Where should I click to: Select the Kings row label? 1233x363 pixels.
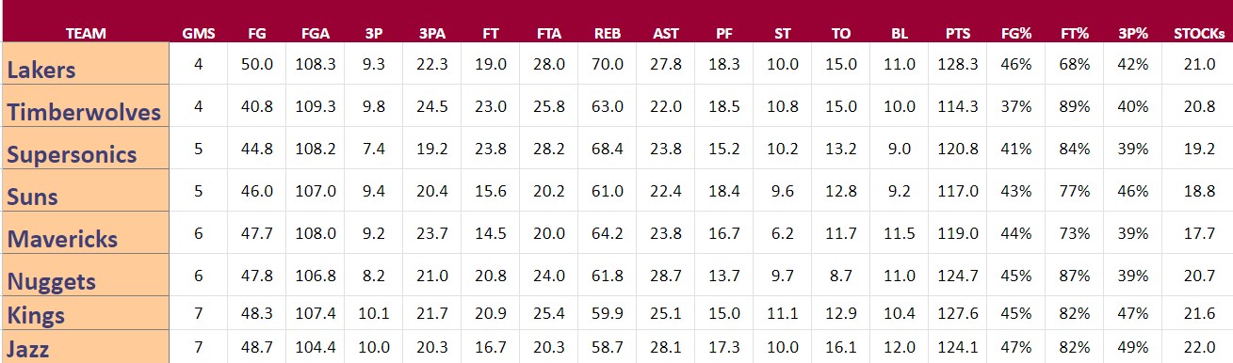click(86, 313)
